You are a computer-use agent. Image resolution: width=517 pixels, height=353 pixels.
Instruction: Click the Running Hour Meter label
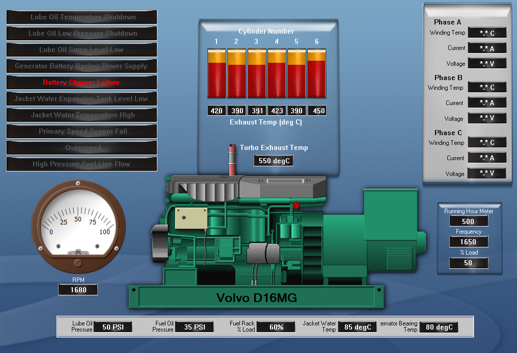pos(469,211)
